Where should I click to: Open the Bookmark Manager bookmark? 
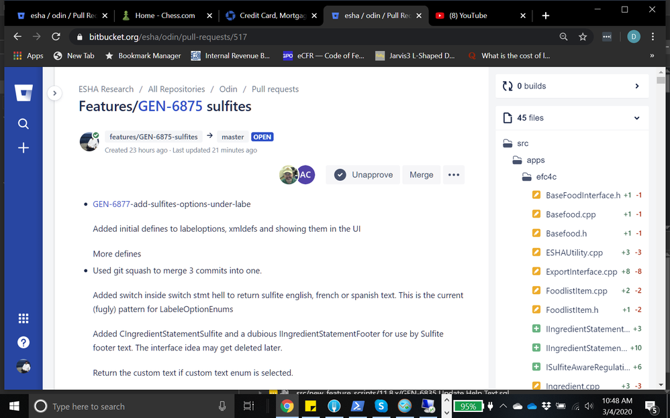[143, 56]
